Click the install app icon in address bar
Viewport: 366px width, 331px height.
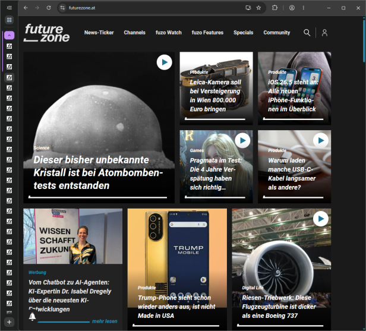pyautogui.click(x=248, y=8)
